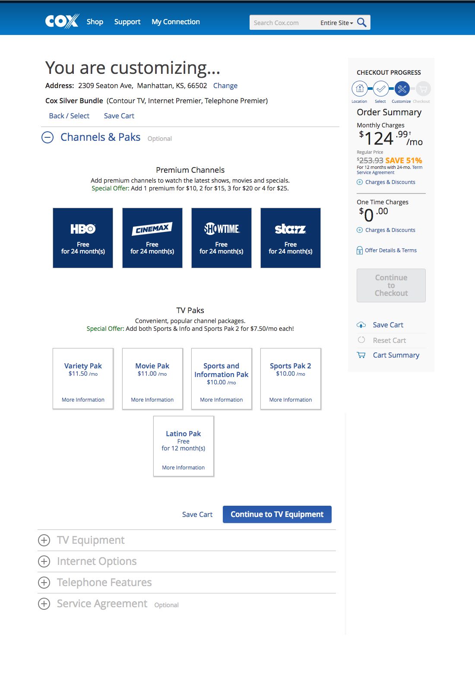Open the Support menu
The width and height of the screenshot is (475, 691).
coord(127,22)
